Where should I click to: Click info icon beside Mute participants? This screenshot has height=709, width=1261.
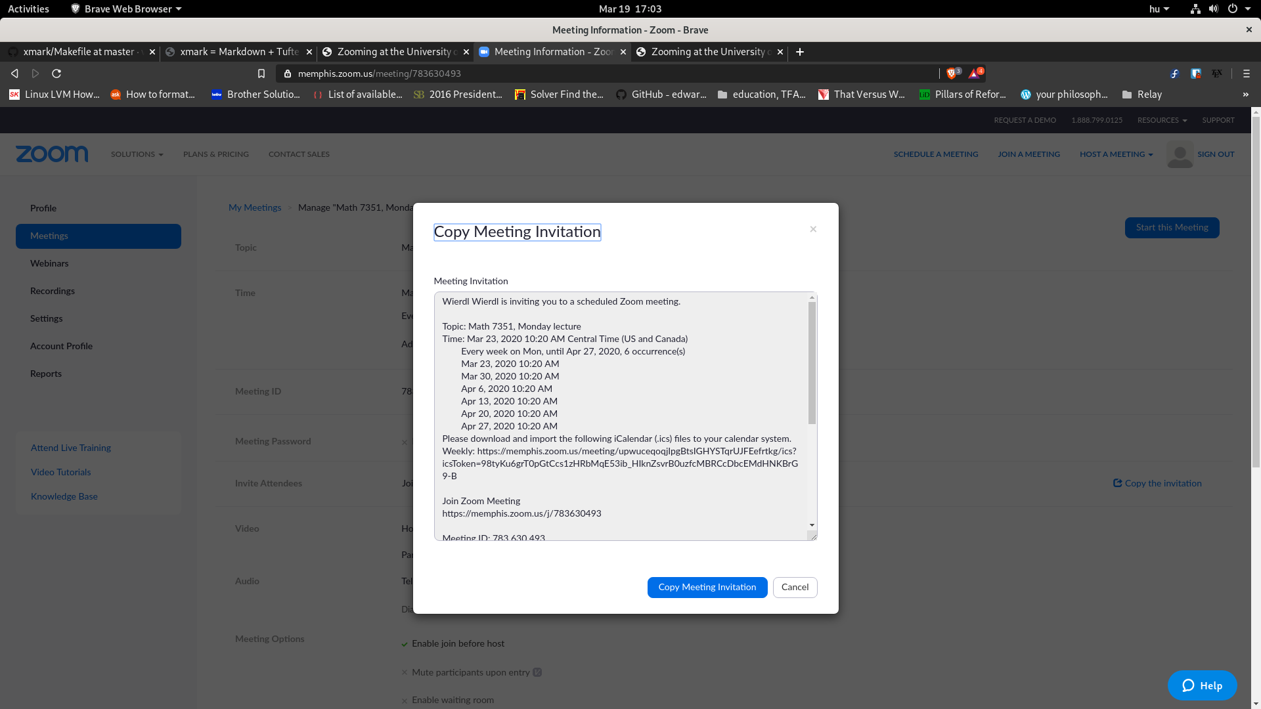coord(537,672)
